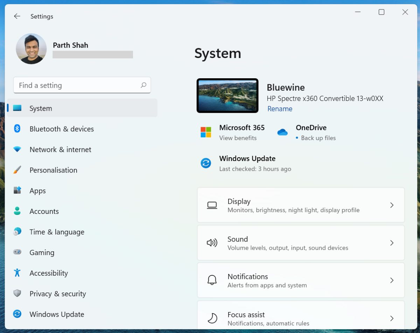The image size is (420, 333).
Task: Expand the Focus assist section
Action: click(392, 318)
